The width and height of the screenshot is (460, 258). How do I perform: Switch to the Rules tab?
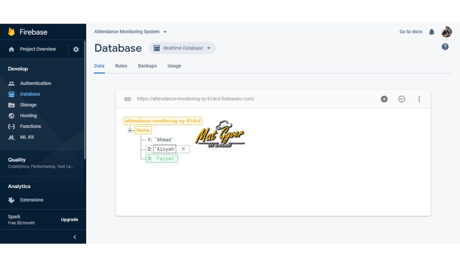121,66
